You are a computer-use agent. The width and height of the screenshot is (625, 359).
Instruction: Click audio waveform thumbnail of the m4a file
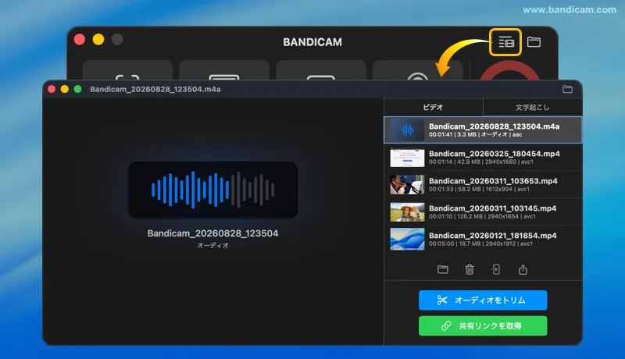coord(407,130)
